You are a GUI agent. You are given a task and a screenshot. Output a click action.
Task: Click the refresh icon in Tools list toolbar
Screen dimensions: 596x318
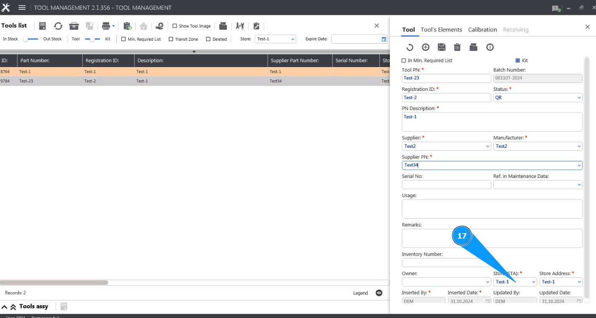point(58,26)
